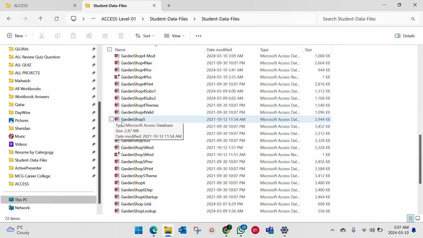Screen dimensions: 423x238
Task: Click the Paste clipboard icon in toolbar
Action: click(73, 36)
